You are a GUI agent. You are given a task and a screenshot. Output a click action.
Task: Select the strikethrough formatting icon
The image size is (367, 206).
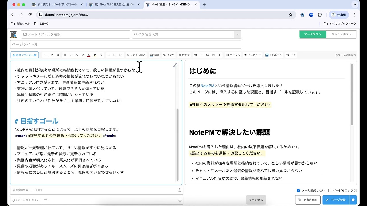[x=77, y=55]
